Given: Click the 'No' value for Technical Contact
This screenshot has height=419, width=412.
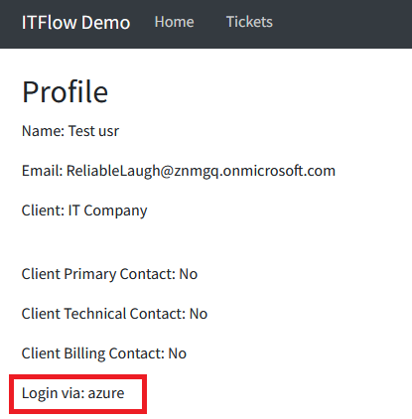Looking at the screenshot, I should point(199,314).
